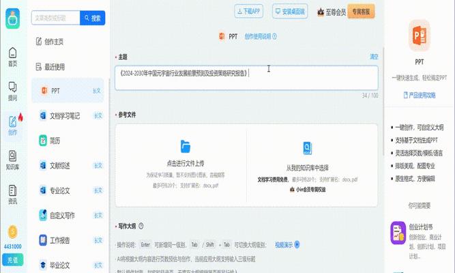Viewport: 455px width, 273px height.
Task: Click the 视频演示 play icon
Action: pos(297,244)
